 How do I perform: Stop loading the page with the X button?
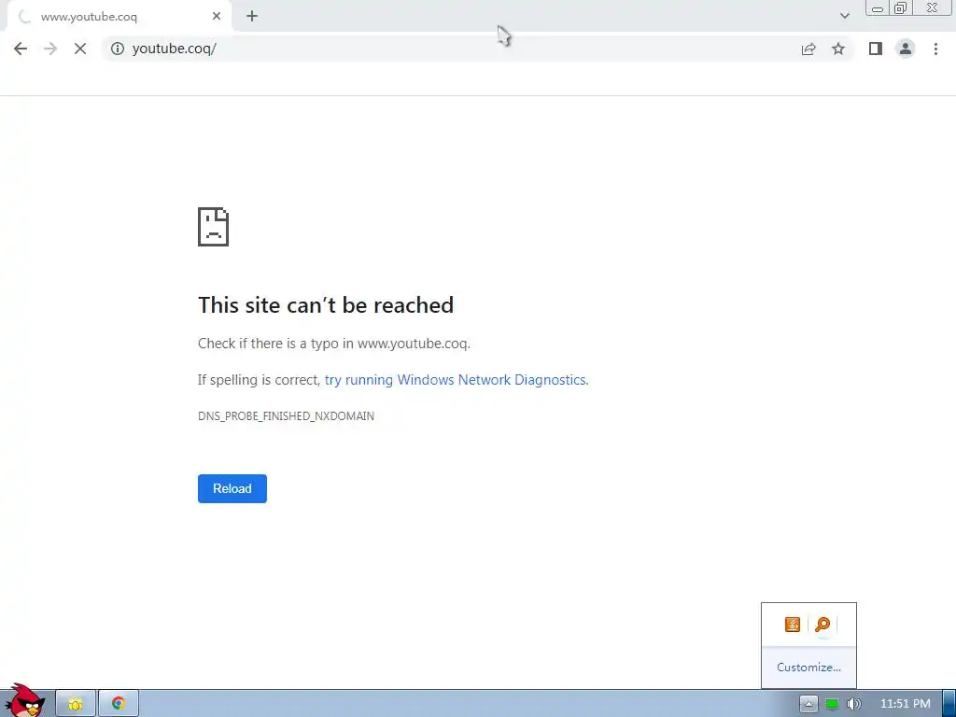pos(80,49)
